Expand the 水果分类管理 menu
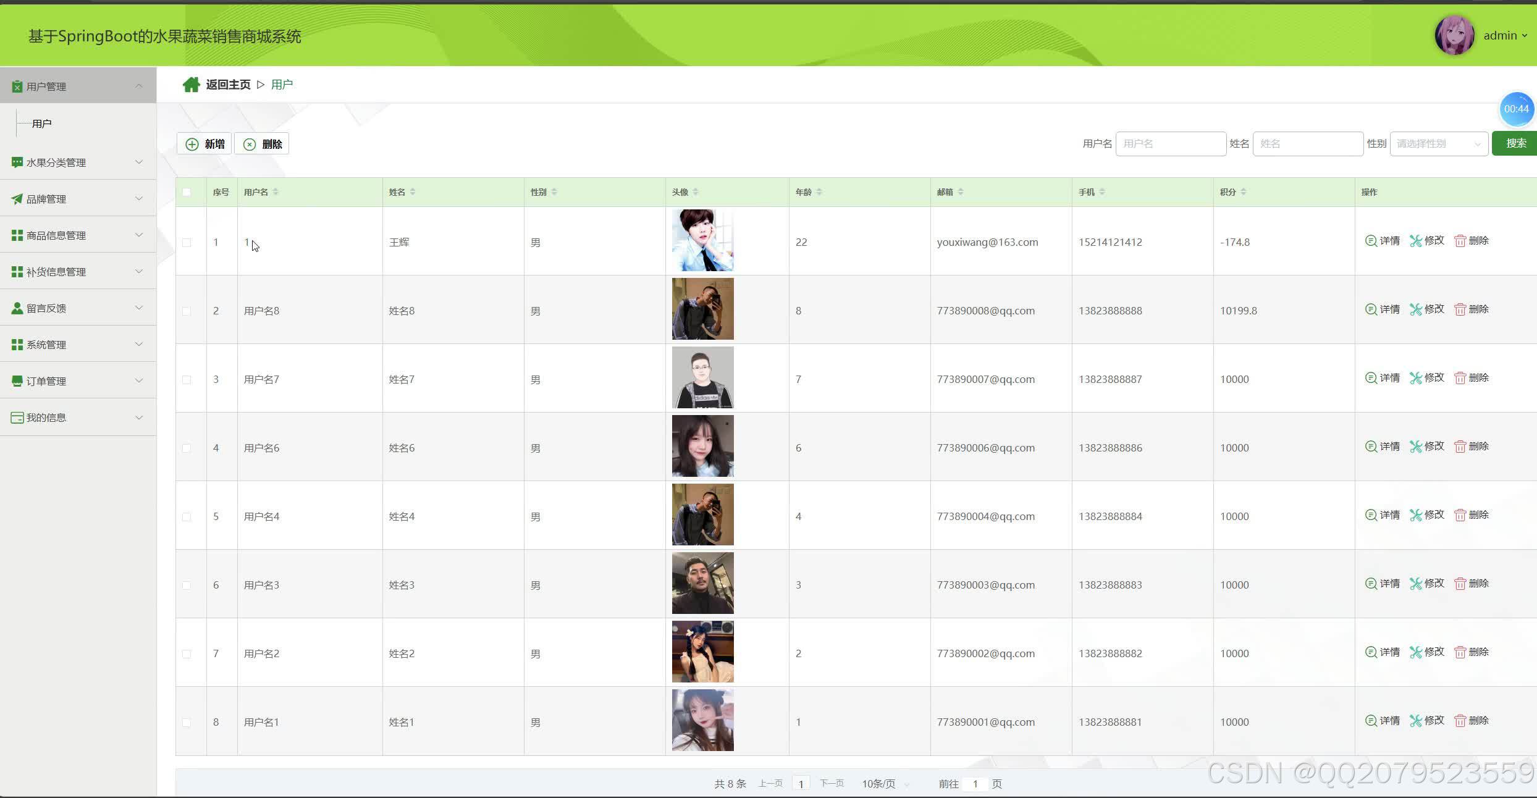This screenshot has width=1537, height=798. tap(78, 162)
